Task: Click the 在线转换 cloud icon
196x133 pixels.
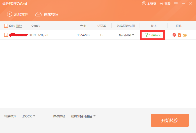Action: coord(38,14)
